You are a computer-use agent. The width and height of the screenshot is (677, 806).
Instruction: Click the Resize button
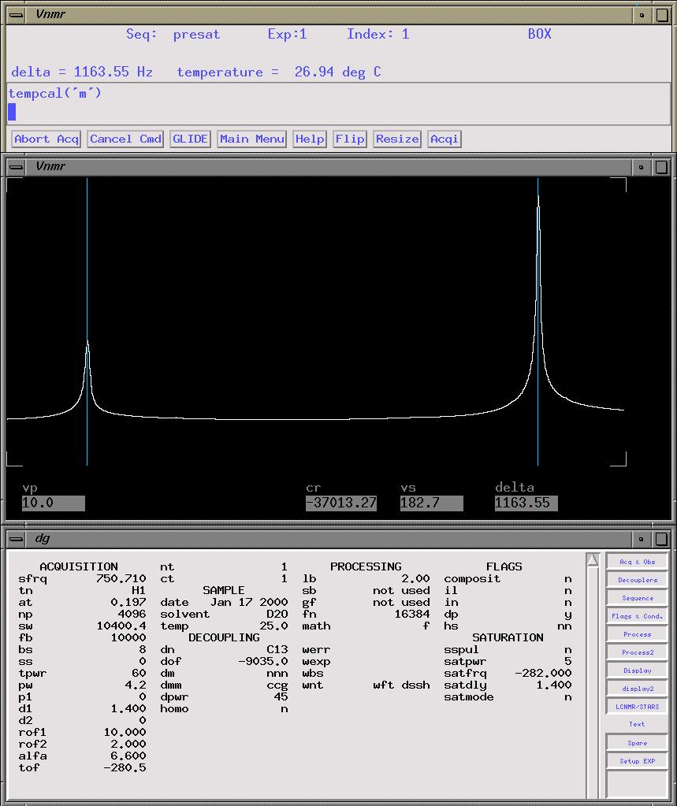tap(397, 139)
